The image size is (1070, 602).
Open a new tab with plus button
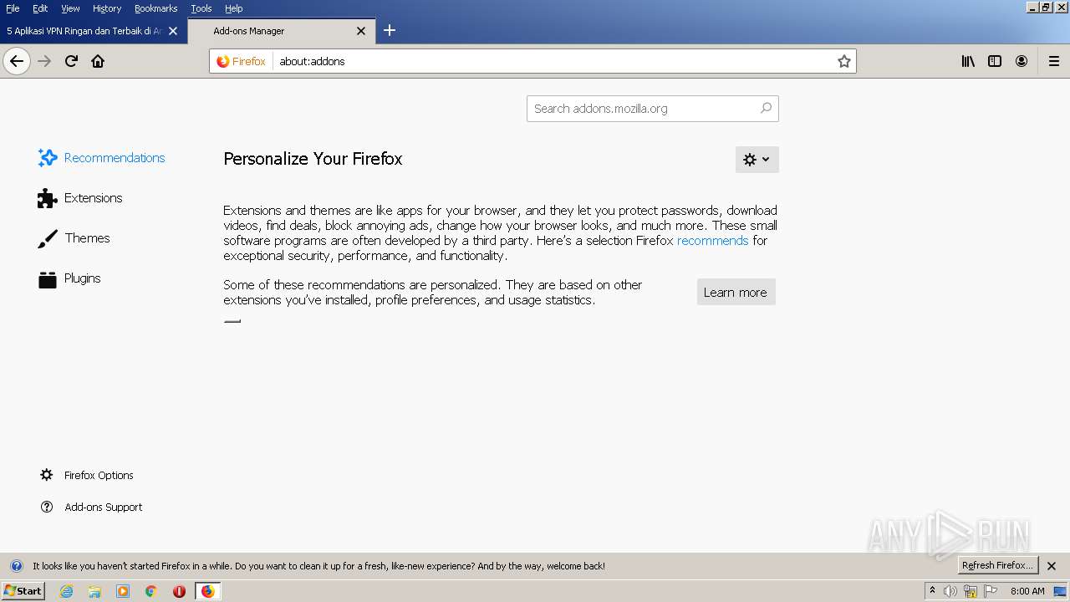(390, 31)
